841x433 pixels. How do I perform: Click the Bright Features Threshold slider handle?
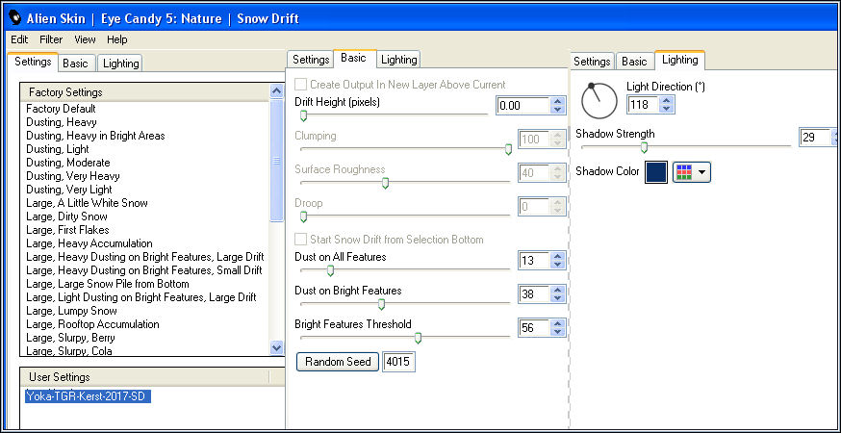coord(418,338)
